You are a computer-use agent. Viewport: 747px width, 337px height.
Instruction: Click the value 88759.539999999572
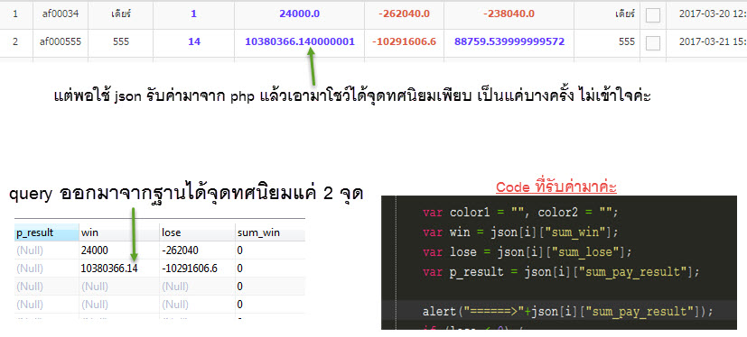click(509, 41)
